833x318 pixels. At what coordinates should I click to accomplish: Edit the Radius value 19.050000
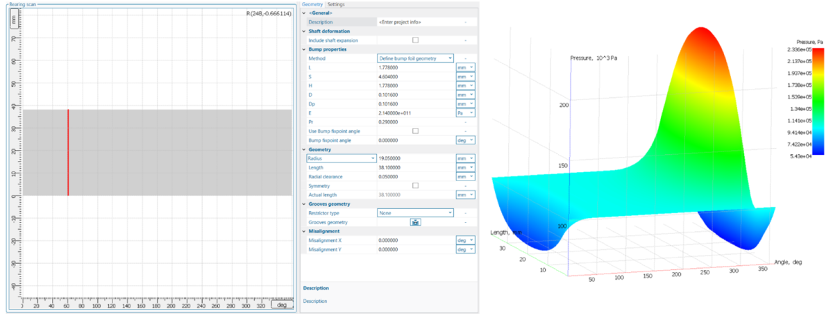pos(415,158)
